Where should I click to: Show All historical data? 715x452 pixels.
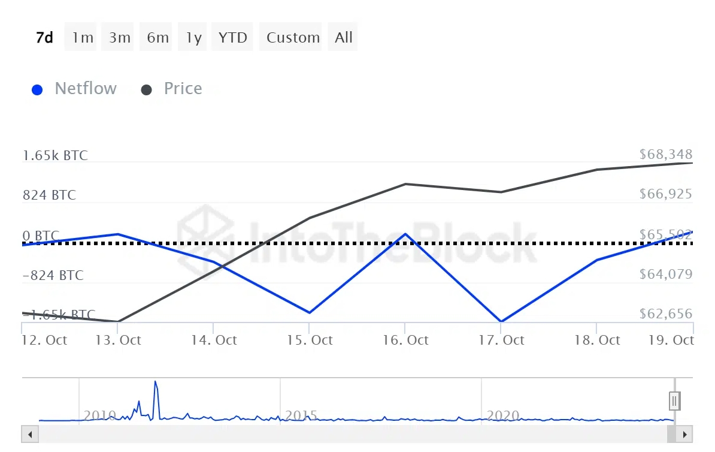[x=344, y=37]
